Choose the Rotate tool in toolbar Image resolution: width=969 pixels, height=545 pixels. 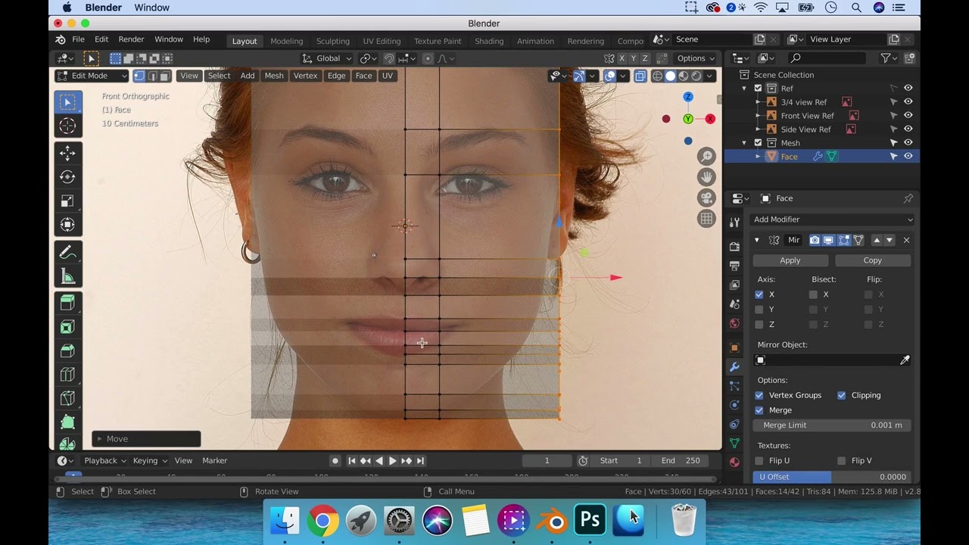(x=67, y=177)
